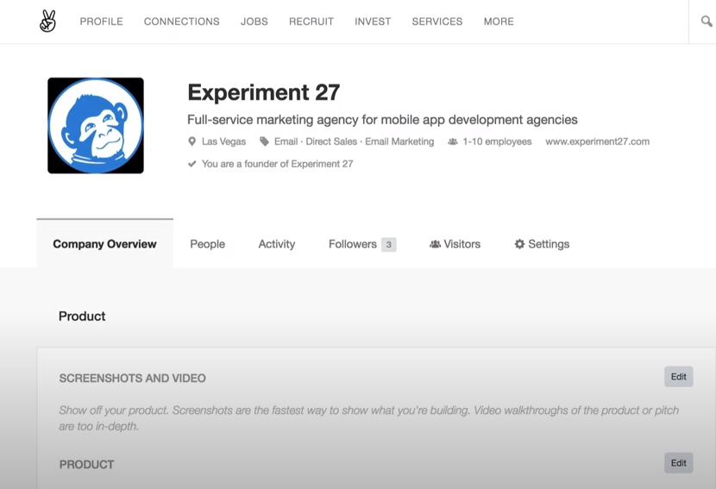Select the Company Overview tab
The width and height of the screenshot is (716, 489).
104,243
